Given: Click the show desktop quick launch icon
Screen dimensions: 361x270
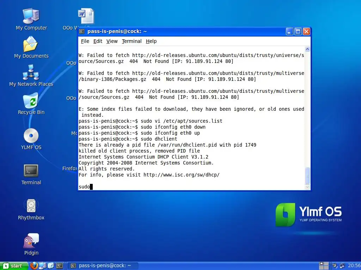Looking at the screenshot, I should (51, 266).
